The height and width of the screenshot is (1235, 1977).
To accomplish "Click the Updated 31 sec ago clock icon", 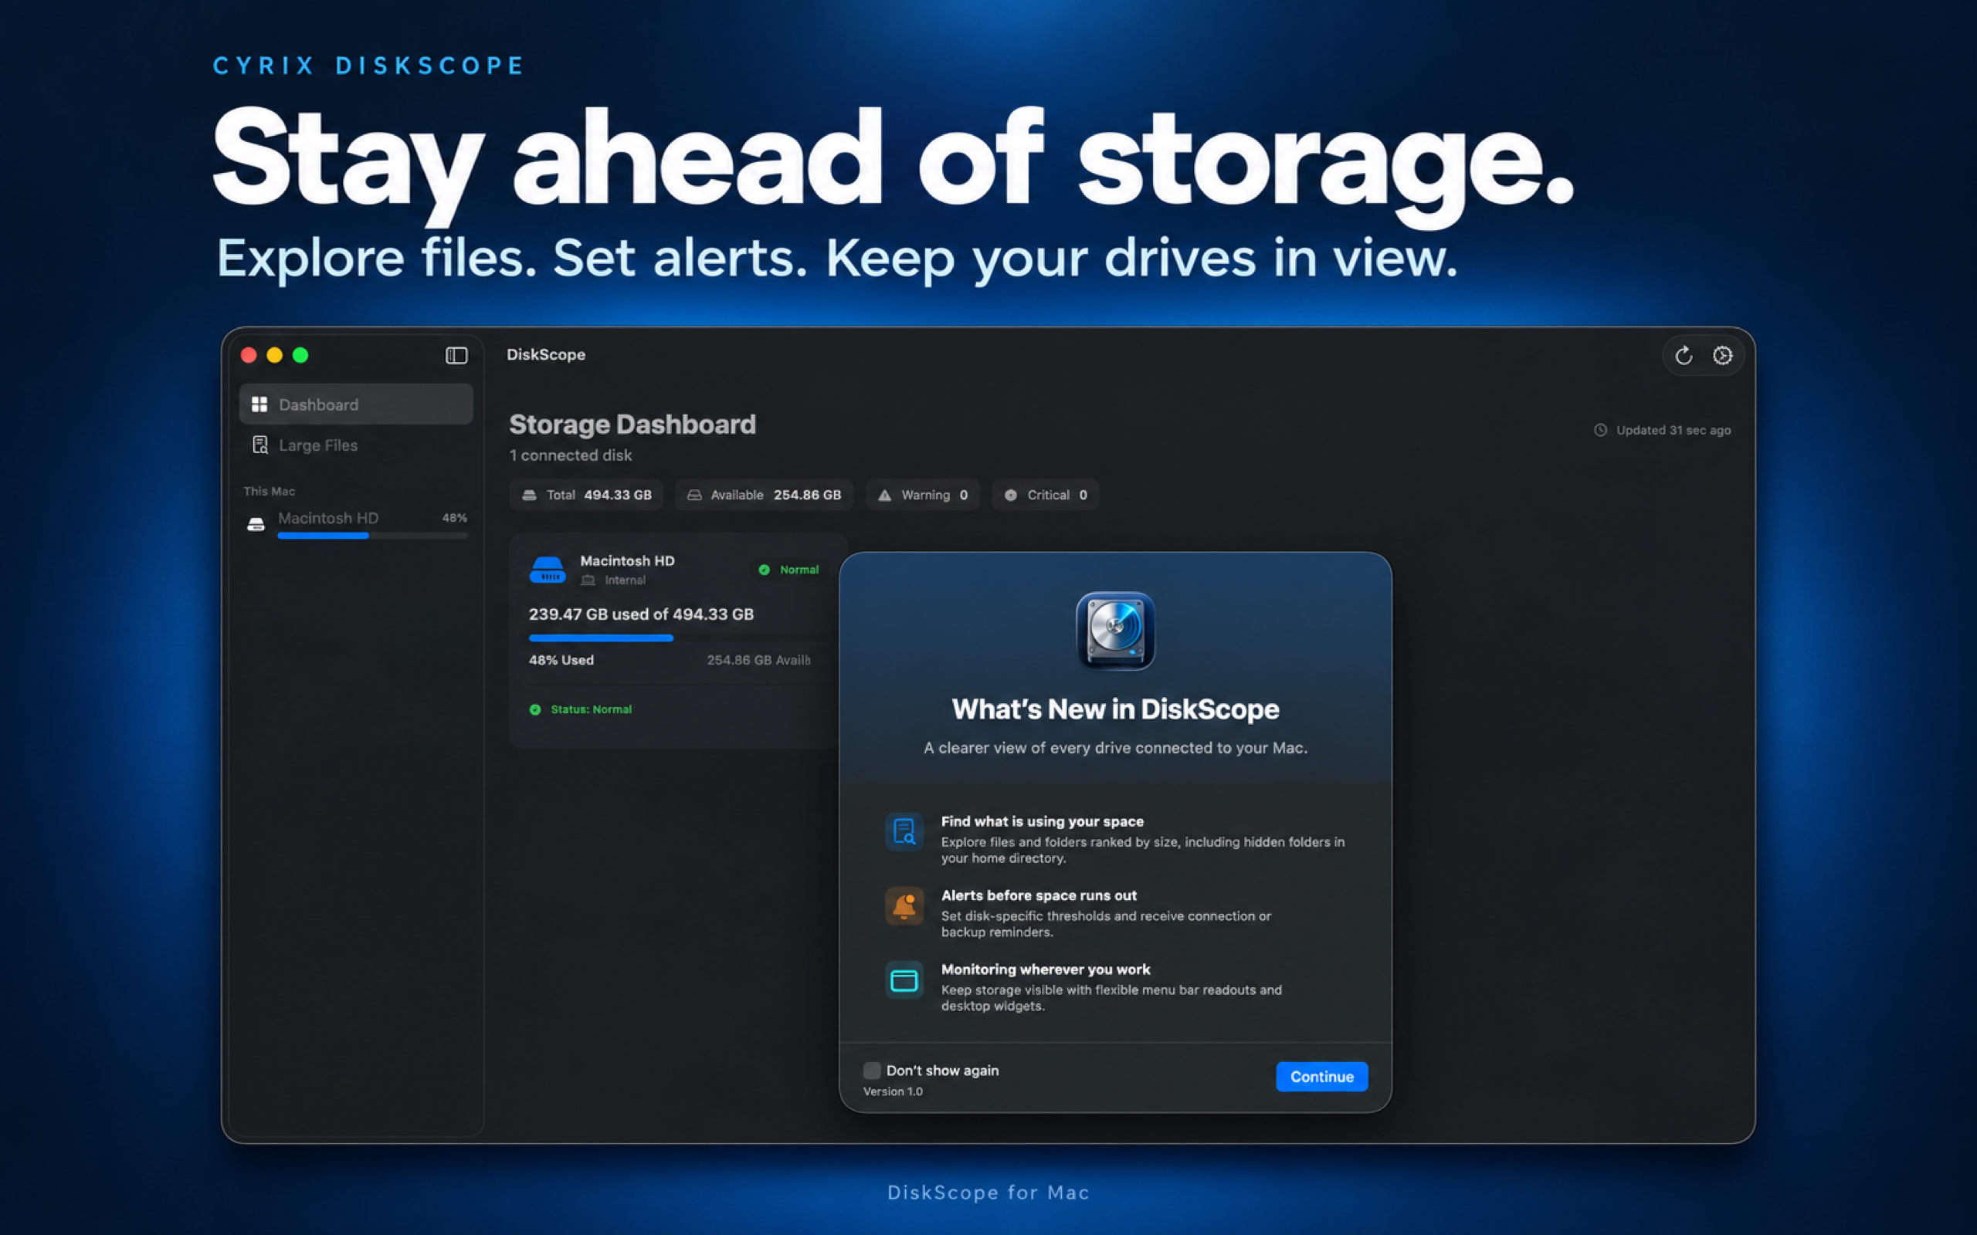I will 1600,431.
